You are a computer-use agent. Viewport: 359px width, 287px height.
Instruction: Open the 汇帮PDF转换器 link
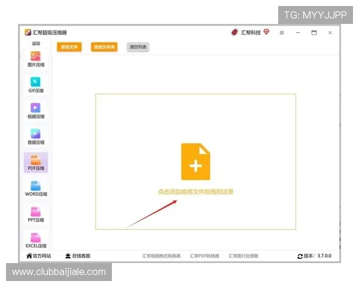coord(204,256)
